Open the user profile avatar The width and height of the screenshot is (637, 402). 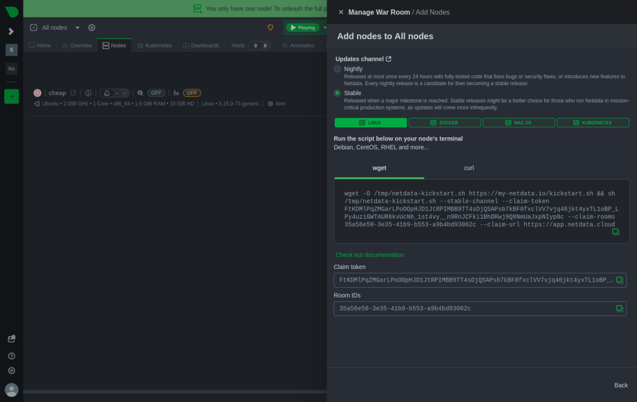tap(11, 390)
